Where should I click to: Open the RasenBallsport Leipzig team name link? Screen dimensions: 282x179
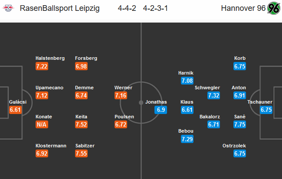point(59,8)
